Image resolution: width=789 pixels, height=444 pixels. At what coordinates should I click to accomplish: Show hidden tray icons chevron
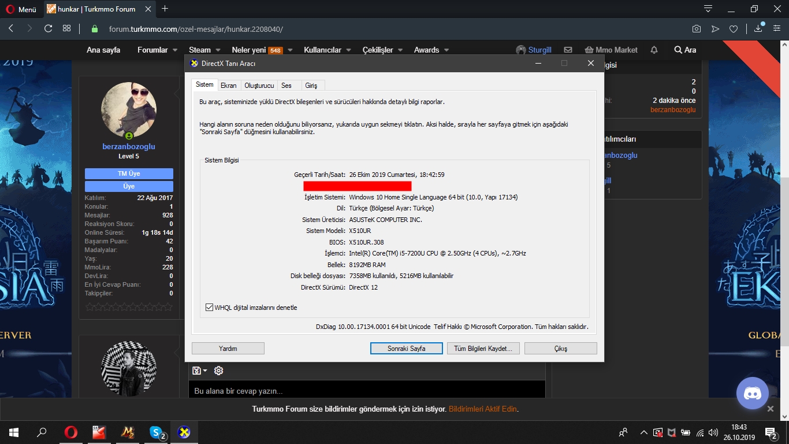click(644, 432)
